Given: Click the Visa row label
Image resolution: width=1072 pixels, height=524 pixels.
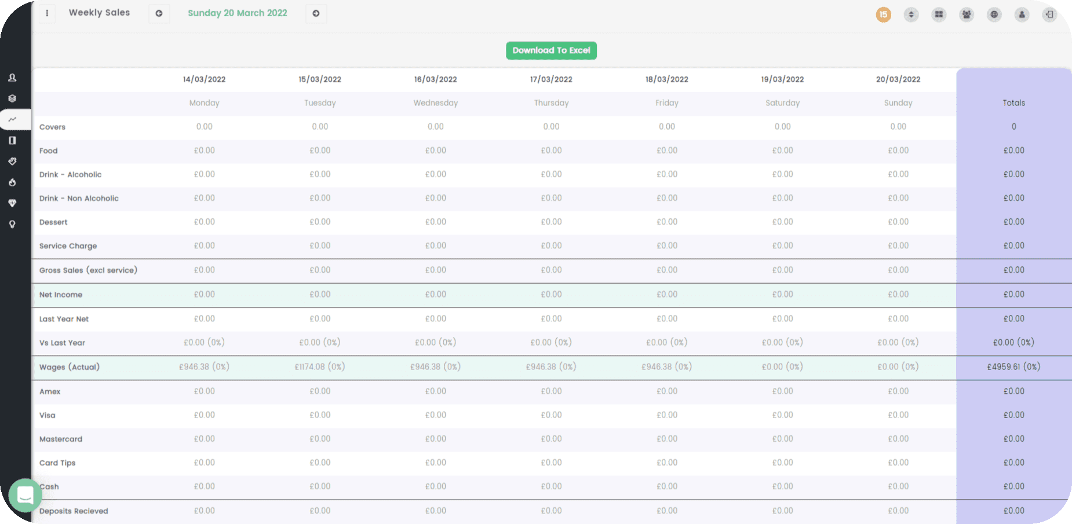Looking at the screenshot, I should pos(48,415).
